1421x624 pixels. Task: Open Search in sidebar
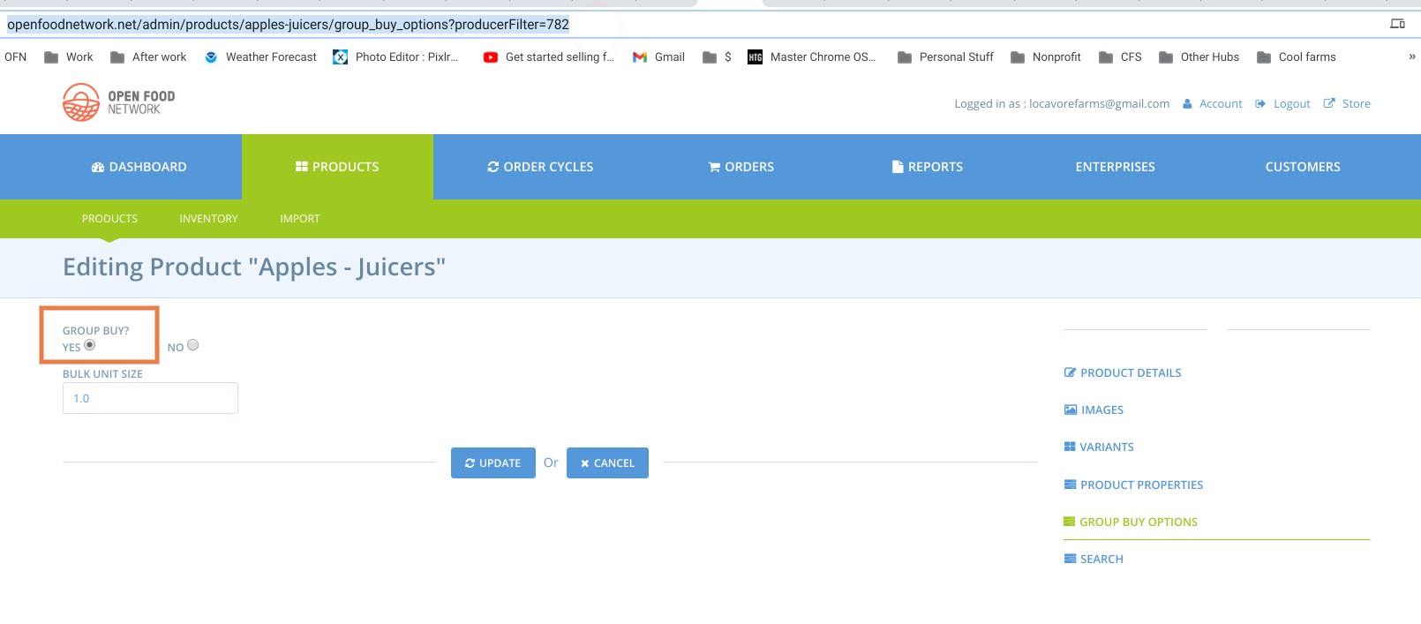tap(1094, 560)
